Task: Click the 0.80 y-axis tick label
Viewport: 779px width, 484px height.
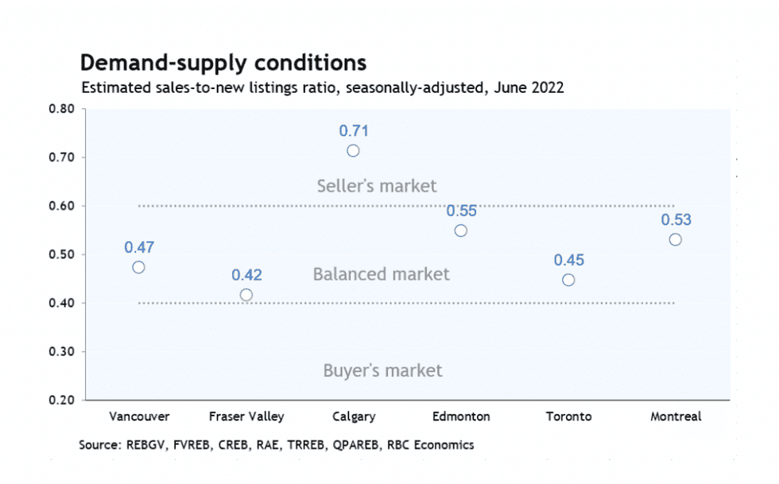Action: (x=62, y=110)
